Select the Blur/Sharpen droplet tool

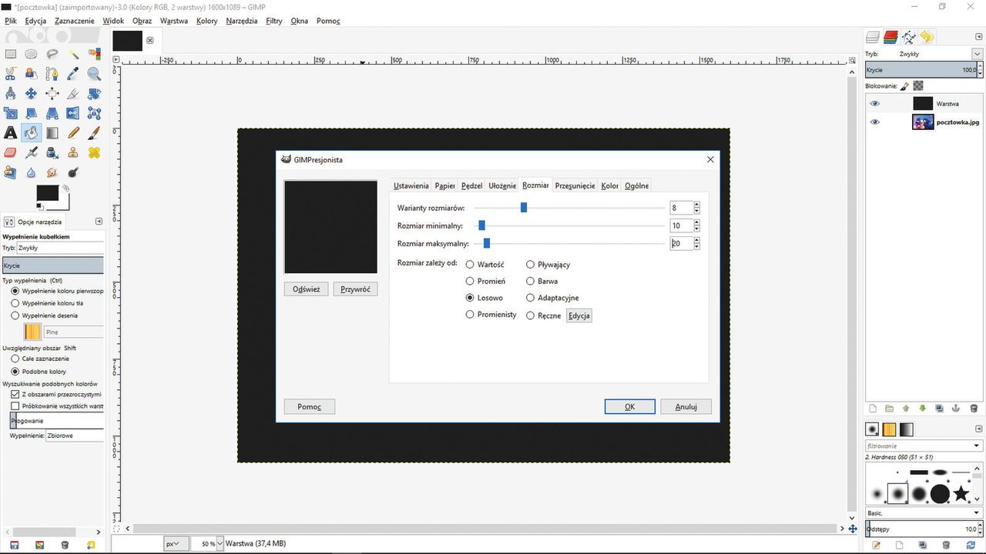pos(32,173)
